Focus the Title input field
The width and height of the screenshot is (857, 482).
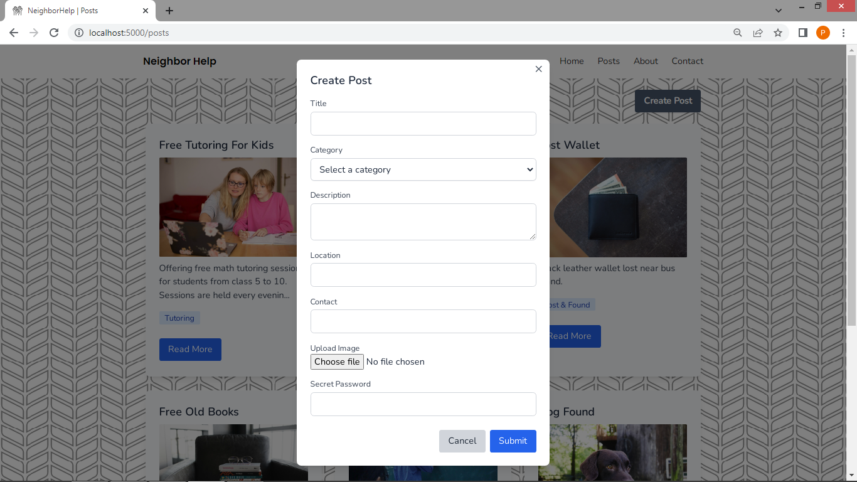(423, 124)
